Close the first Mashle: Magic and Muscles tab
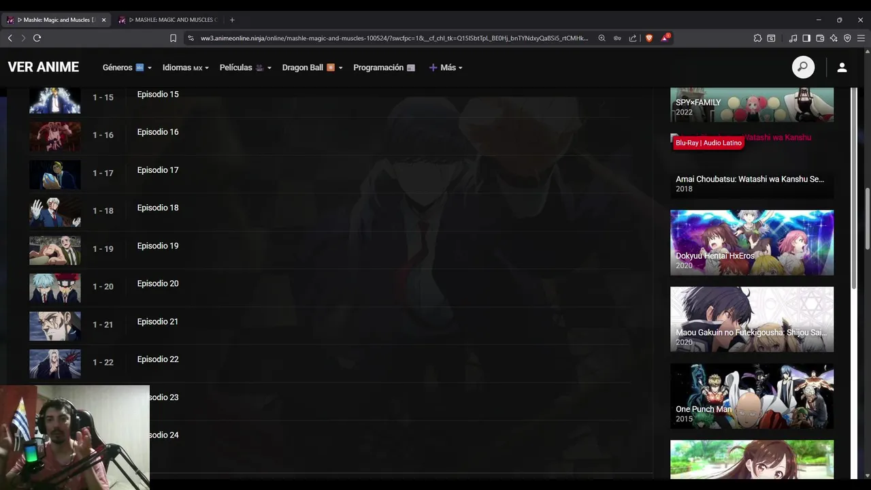Screen dimensions: 871x490 point(103,20)
